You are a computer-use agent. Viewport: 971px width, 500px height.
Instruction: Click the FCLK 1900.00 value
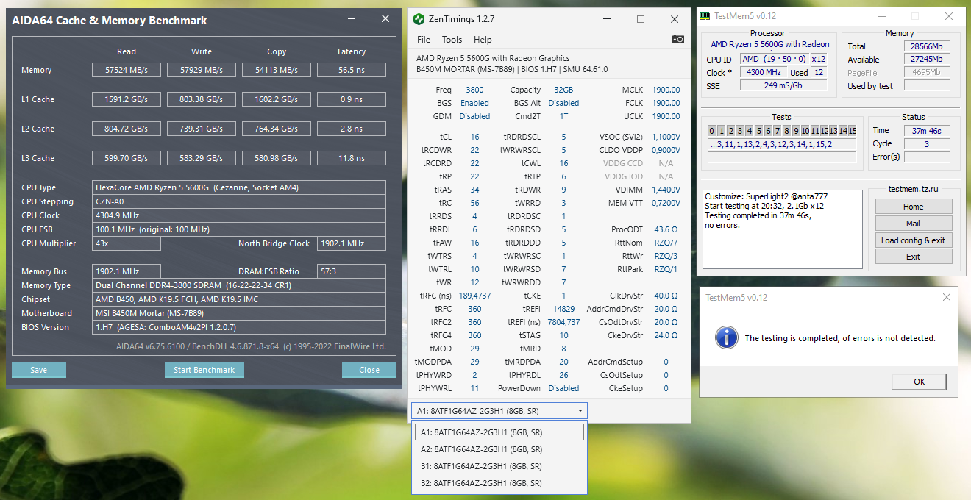point(666,103)
